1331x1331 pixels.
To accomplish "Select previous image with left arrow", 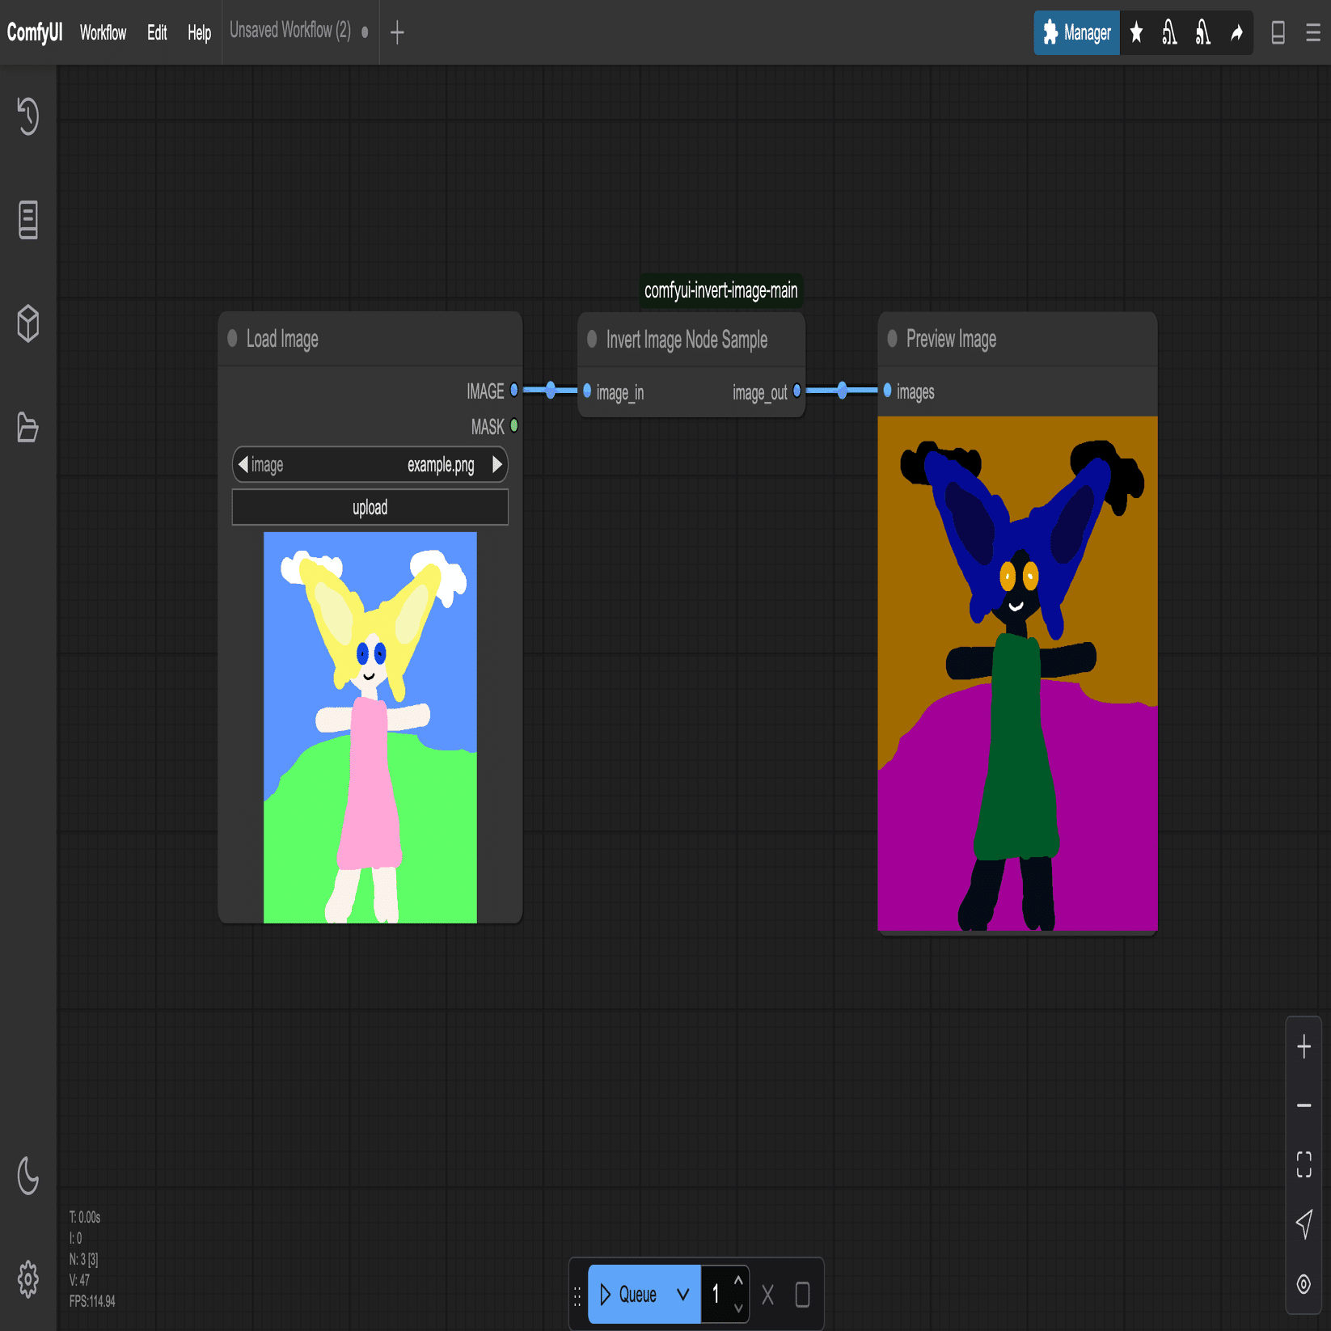I will pyautogui.click(x=243, y=464).
